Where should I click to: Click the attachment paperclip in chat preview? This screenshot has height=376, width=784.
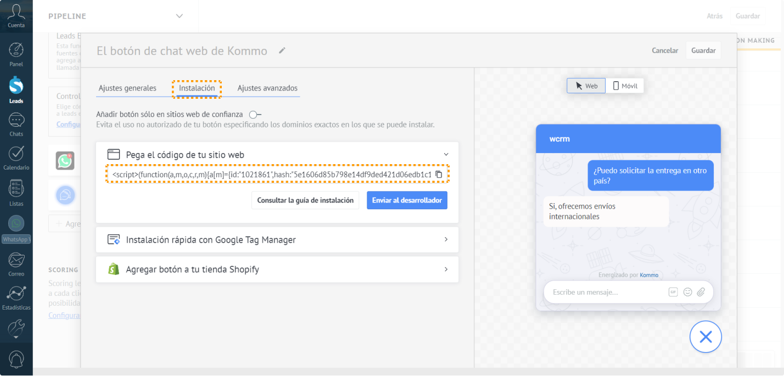[x=701, y=292]
